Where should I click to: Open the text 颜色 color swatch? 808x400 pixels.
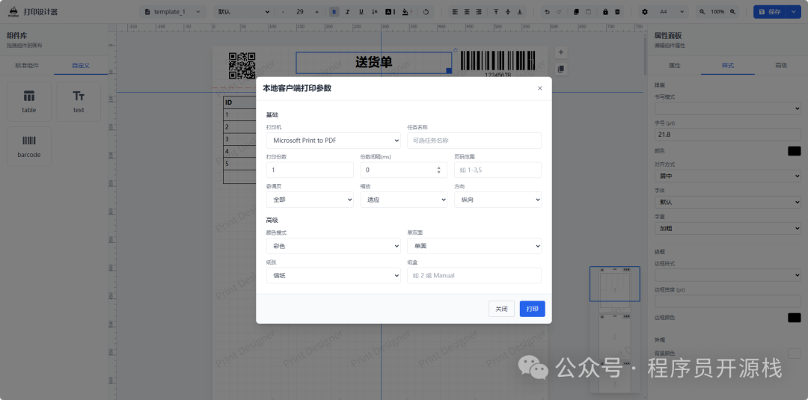click(x=794, y=151)
